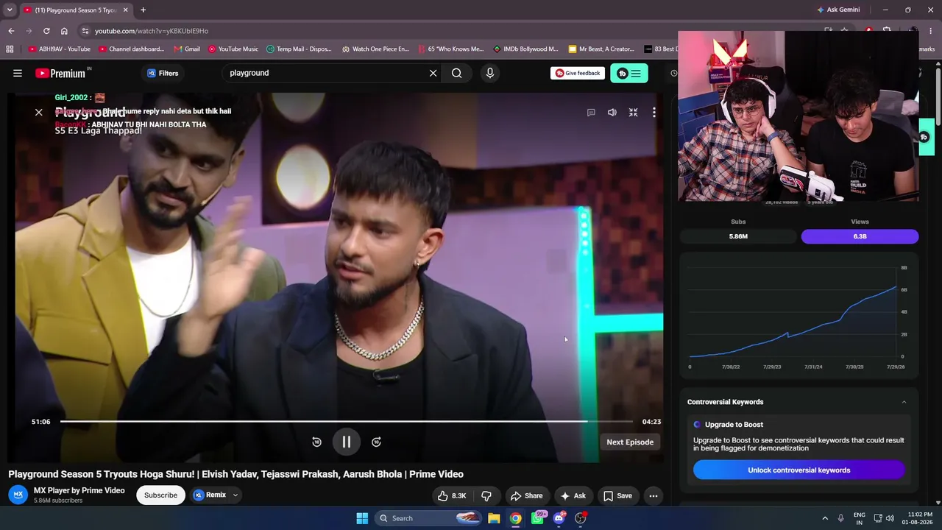
Task: Open a new browser tab
Action: tap(143, 10)
